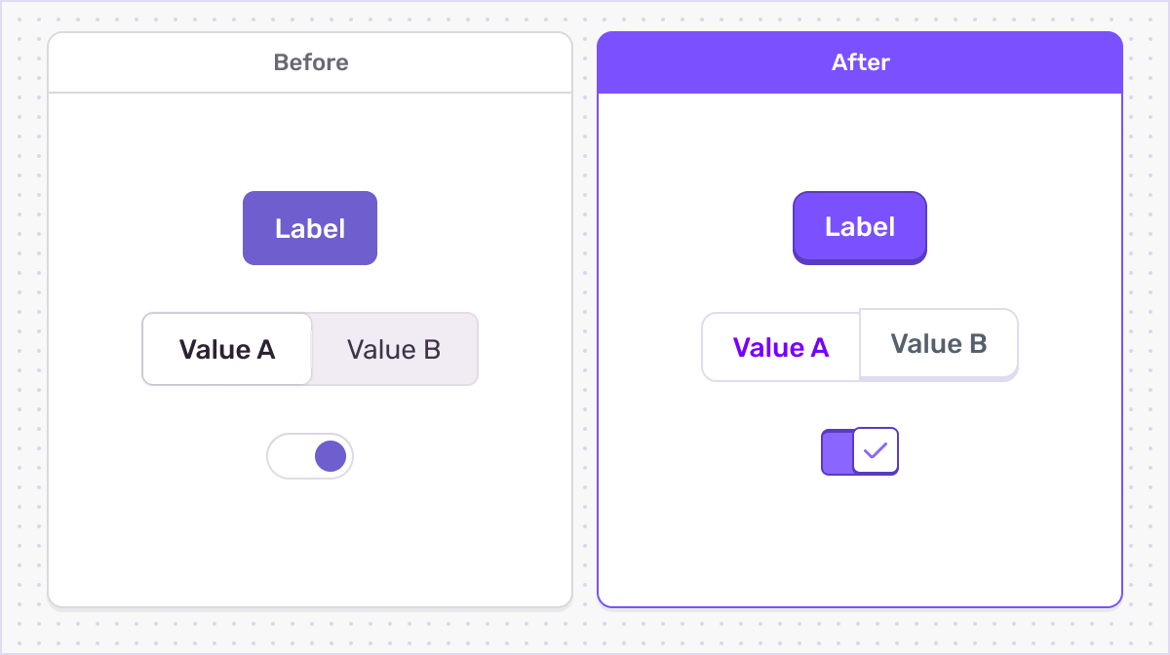Select Value A in the Before segmented control

(227, 348)
